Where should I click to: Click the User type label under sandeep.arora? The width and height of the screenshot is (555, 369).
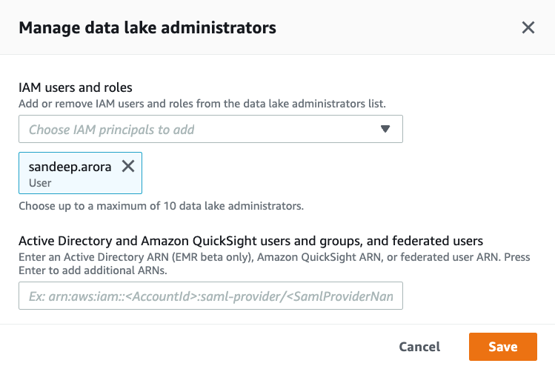pos(40,182)
